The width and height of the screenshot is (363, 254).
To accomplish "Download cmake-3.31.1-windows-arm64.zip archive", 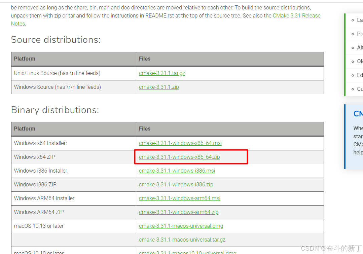I will pos(179,212).
